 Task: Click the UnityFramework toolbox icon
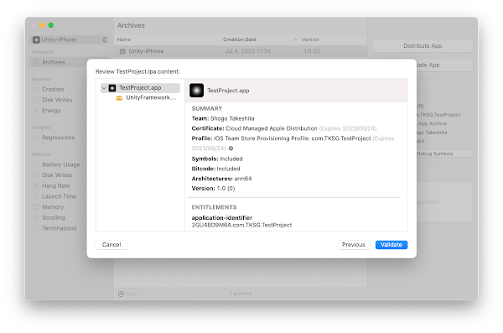pyautogui.click(x=119, y=98)
